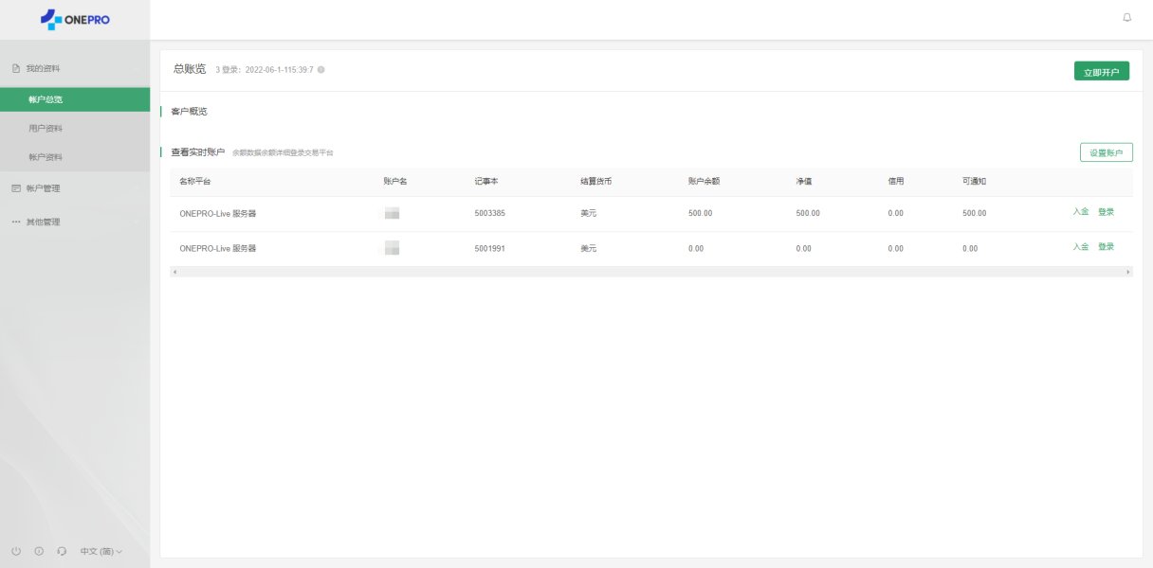Collapse the 我的资料 menu section
Viewport: 1153px width, 568px height.
(75, 68)
